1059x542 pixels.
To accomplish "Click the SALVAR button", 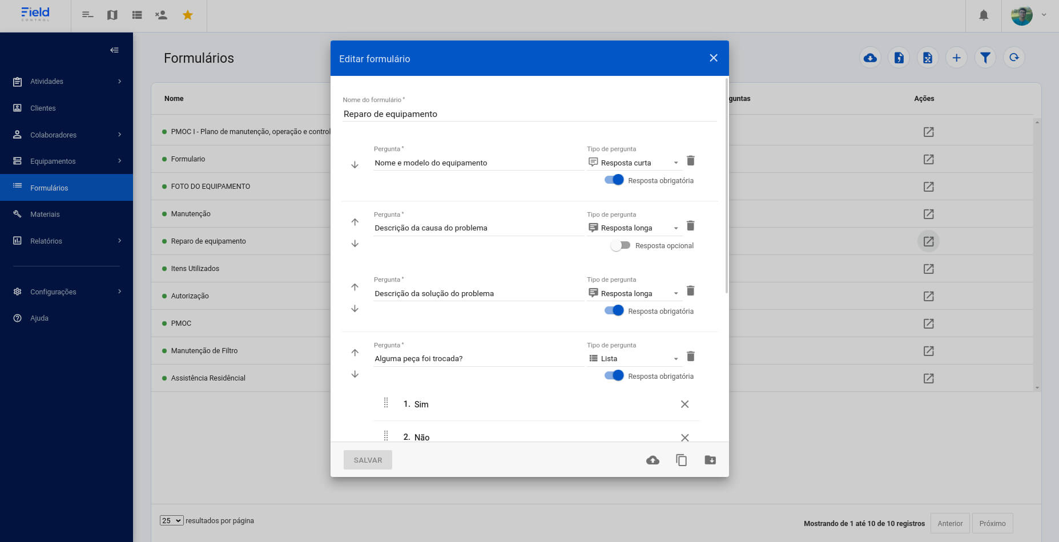I will (368, 460).
